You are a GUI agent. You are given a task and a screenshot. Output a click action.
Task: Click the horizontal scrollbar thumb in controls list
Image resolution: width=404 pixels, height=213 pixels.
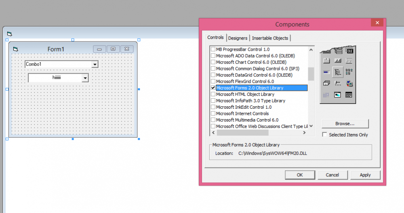click(242, 132)
